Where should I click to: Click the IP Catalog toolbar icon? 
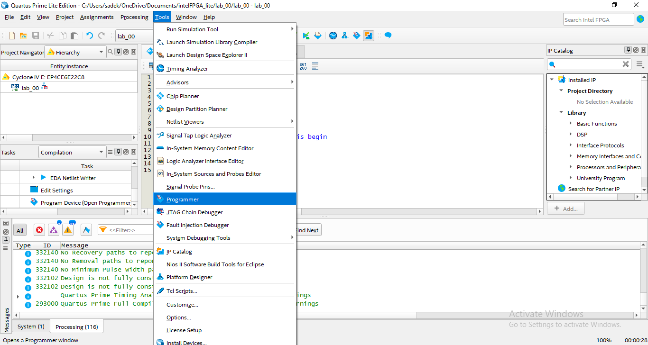pos(369,36)
